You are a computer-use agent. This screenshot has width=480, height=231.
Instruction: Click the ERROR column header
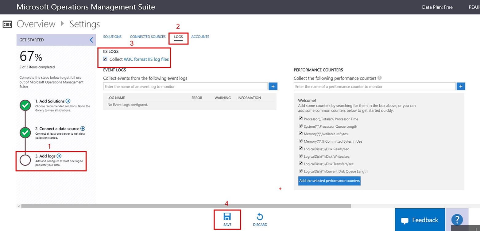click(197, 98)
